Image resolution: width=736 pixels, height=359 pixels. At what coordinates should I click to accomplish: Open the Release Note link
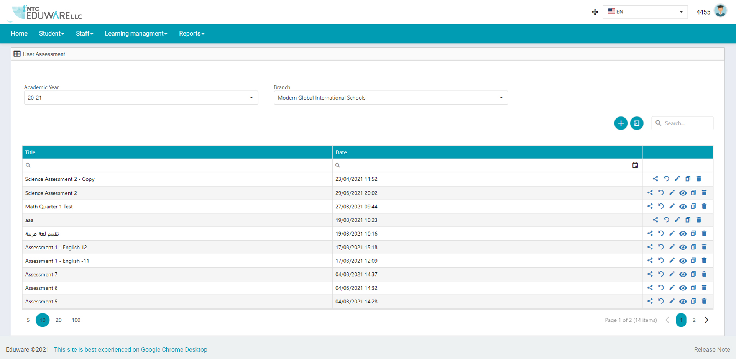[x=712, y=349]
